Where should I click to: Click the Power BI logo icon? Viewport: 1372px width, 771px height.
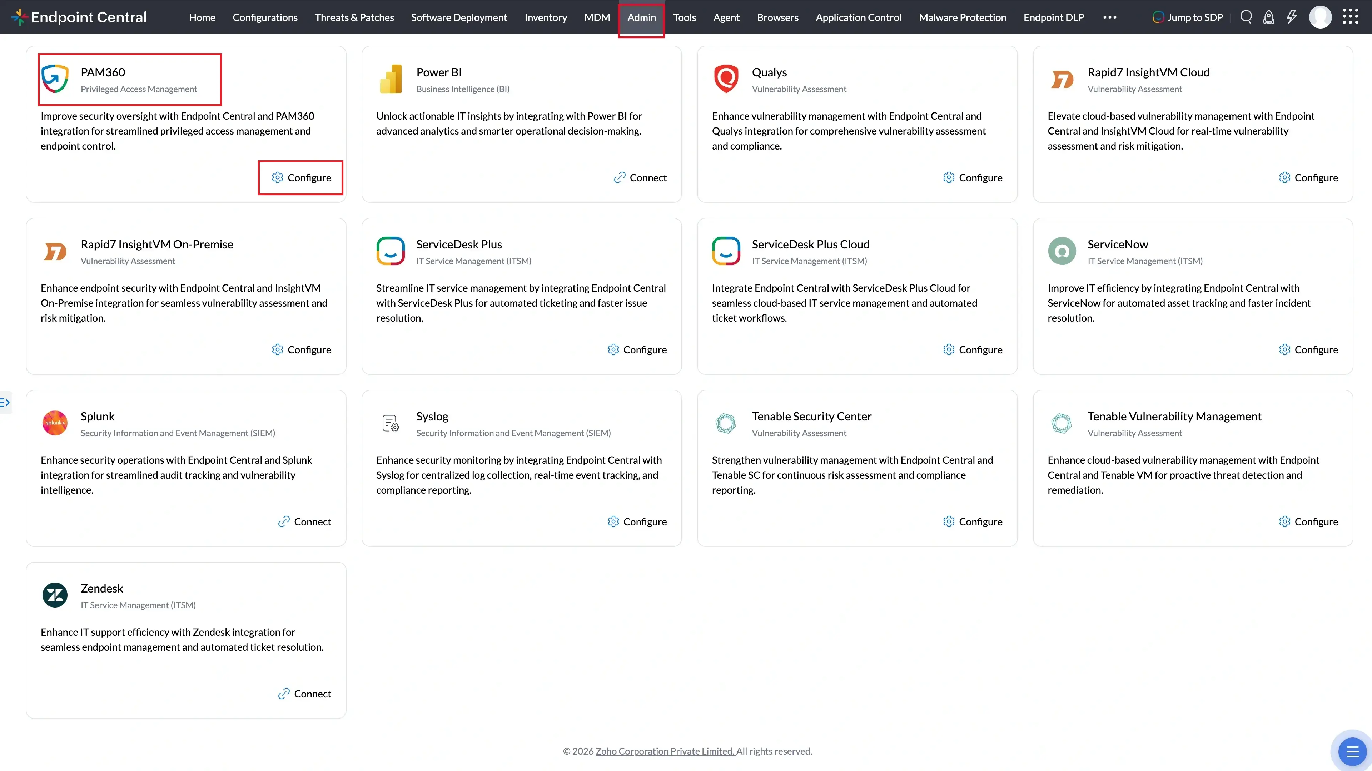[391, 79]
